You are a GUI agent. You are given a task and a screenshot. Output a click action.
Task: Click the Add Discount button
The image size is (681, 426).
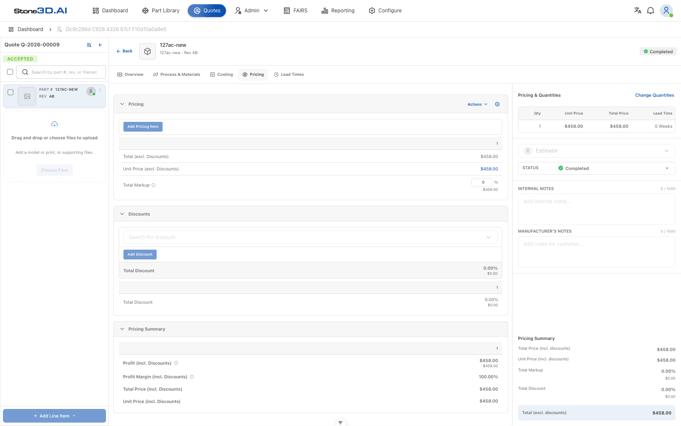(140, 254)
